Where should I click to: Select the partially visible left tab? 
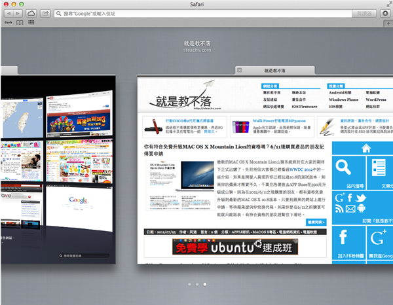point(9,71)
